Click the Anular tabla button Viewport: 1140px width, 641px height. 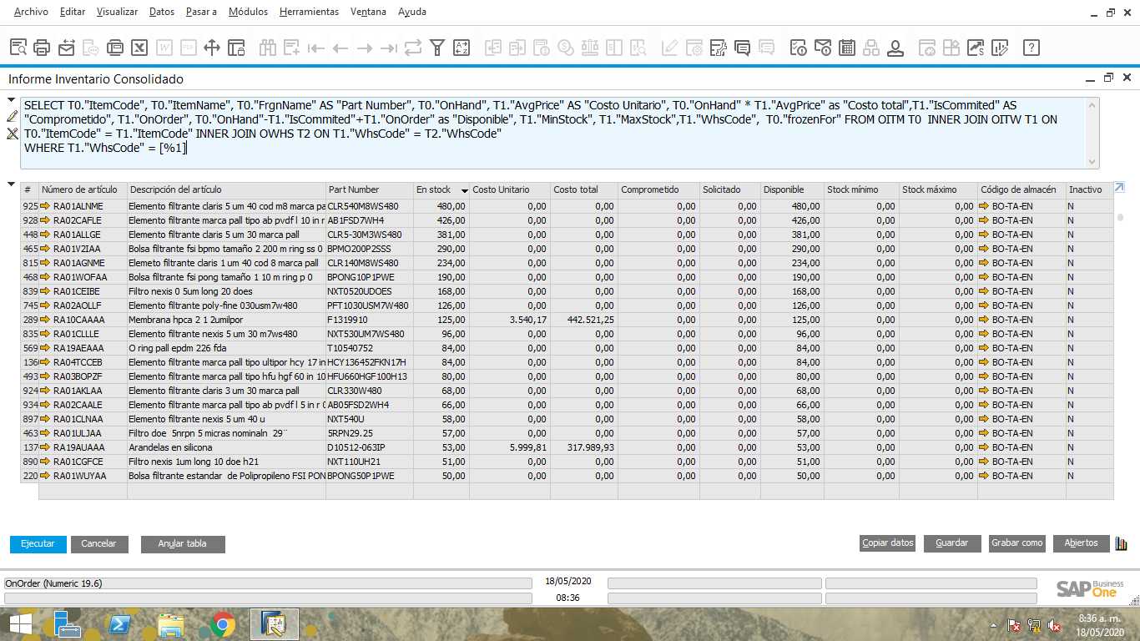pos(182,543)
